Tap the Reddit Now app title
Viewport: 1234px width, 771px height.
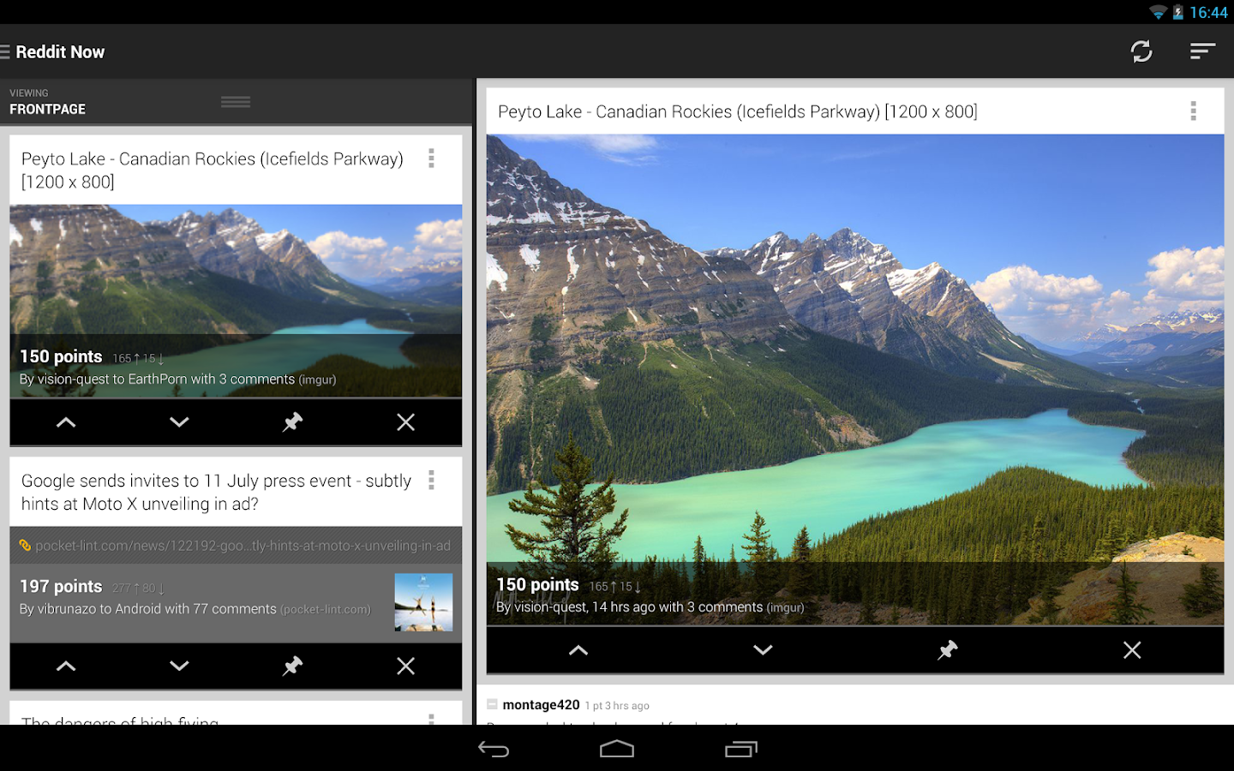(x=60, y=52)
